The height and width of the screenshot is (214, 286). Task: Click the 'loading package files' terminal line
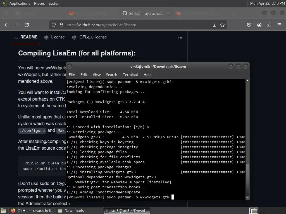pyautogui.click(x=97, y=152)
